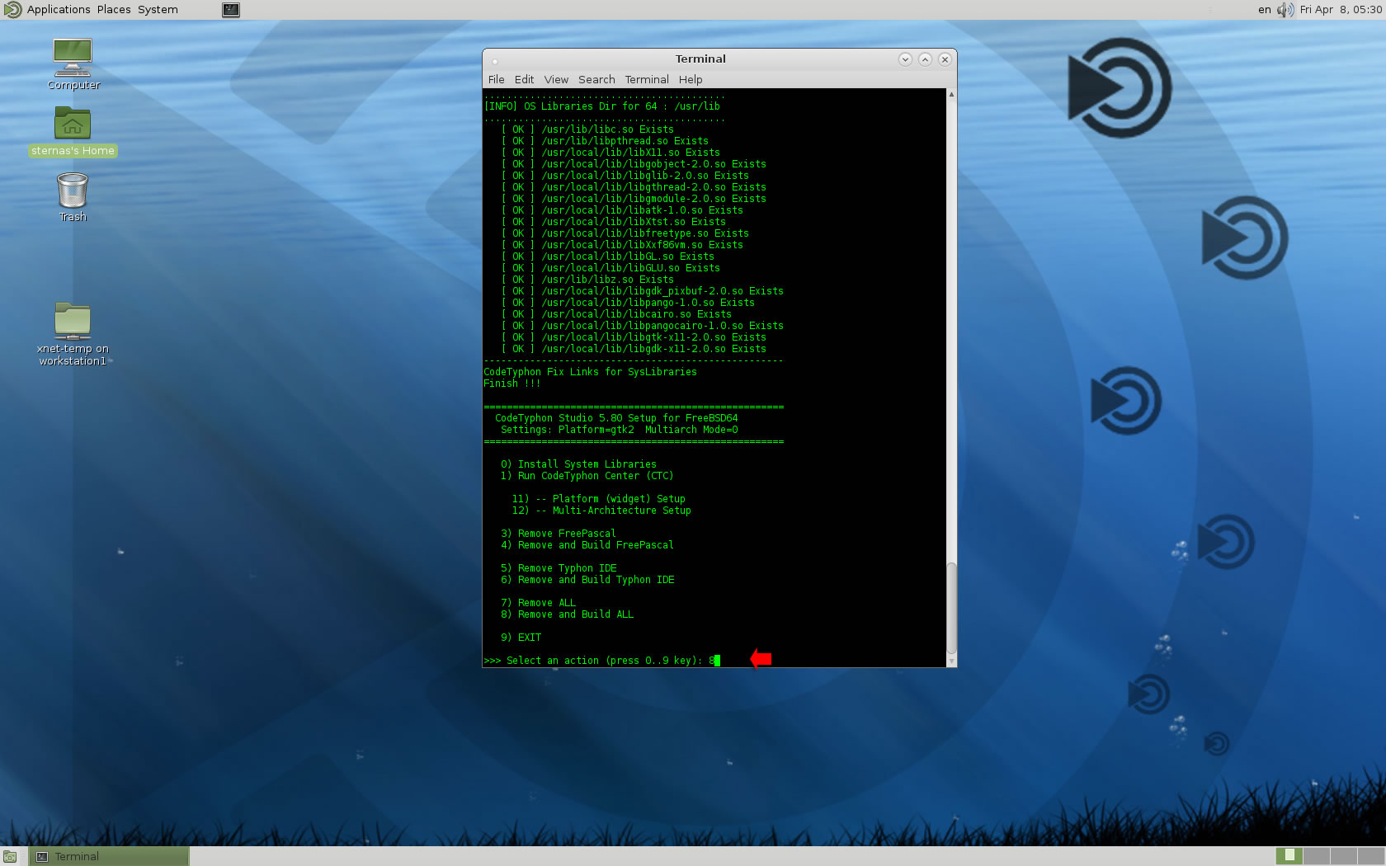Image resolution: width=1386 pixels, height=866 pixels.
Task: Click the Terminal window menu dot button
Action: [495, 60]
